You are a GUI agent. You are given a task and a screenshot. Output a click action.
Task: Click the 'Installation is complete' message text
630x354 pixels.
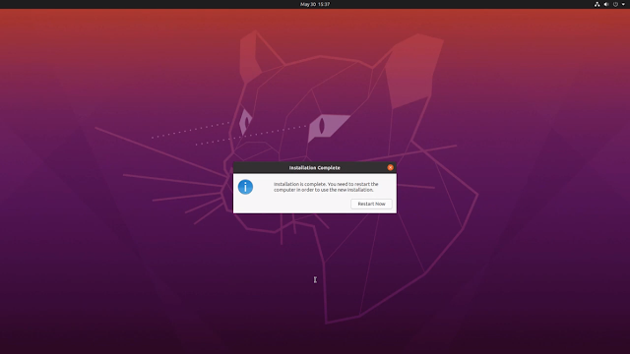(326, 187)
